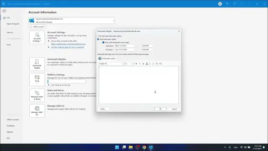Open the Open & Export menu item
268x151 pixels.
click(x=13, y=24)
